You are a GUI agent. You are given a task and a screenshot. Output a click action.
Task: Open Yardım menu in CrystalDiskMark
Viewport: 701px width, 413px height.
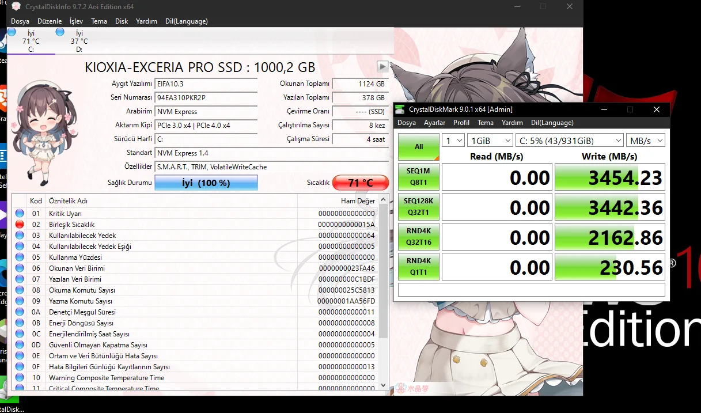(x=512, y=123)
